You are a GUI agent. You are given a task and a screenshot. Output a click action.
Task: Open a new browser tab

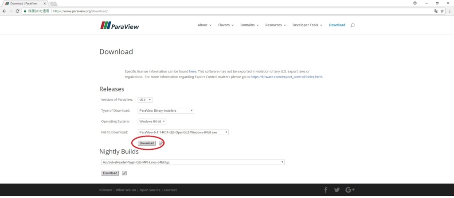tap(53, 4)
